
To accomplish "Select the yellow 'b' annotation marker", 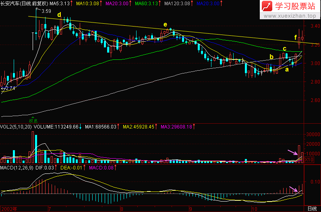I will click(x=271, y=57).
